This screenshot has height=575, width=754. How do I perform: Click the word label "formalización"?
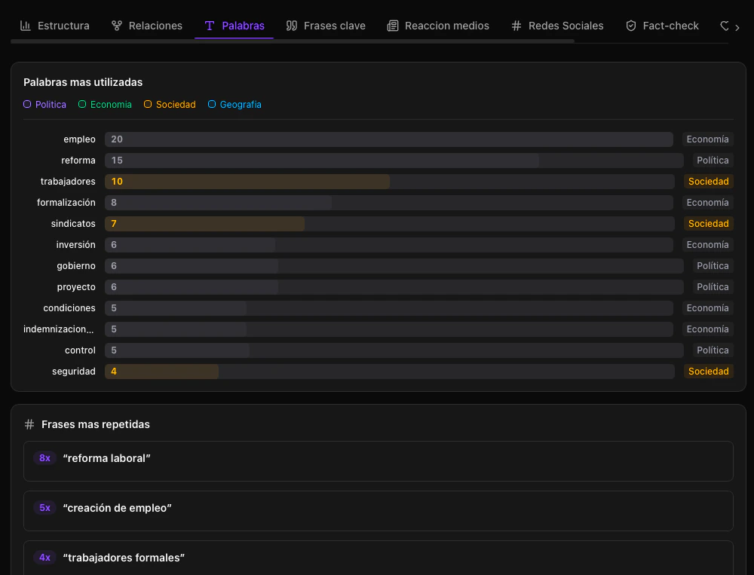(x=66, y=203)
